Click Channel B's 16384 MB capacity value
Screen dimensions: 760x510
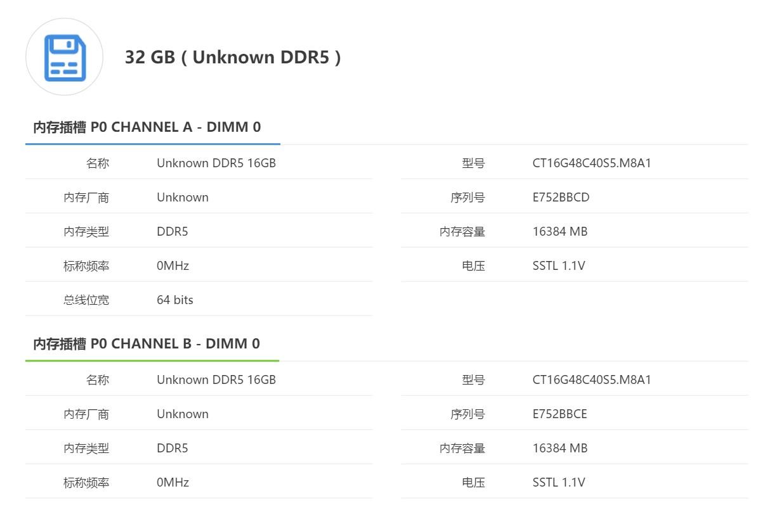coord(560,448)
